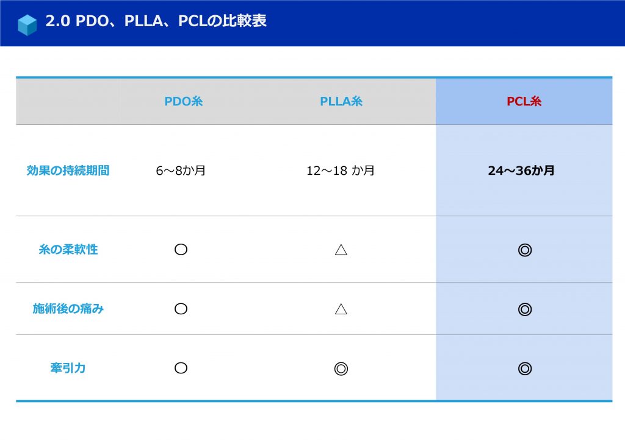Click the 牽引力 row label
The image size is (625, 441).
[x=68, y=368]
